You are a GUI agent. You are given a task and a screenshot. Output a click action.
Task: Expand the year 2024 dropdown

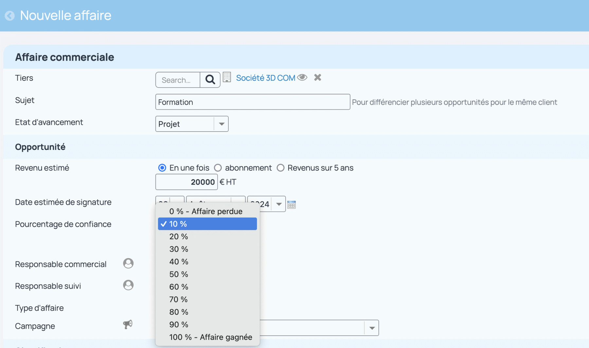click(x=279, y=204)
